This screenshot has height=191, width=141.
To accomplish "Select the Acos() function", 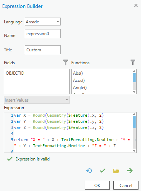I will (79, 80).
